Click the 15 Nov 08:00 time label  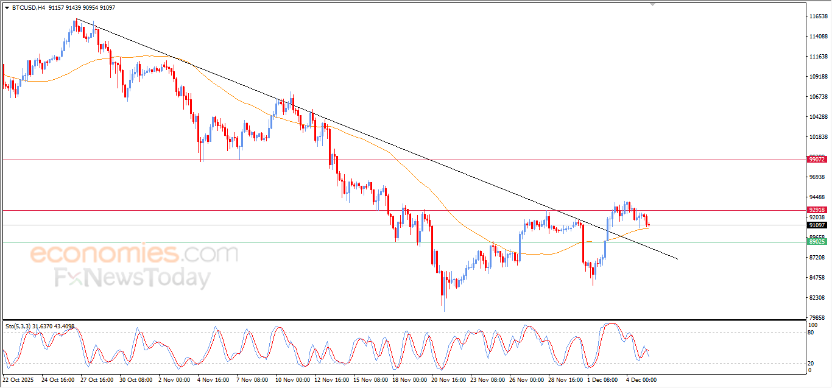point(371,380)
